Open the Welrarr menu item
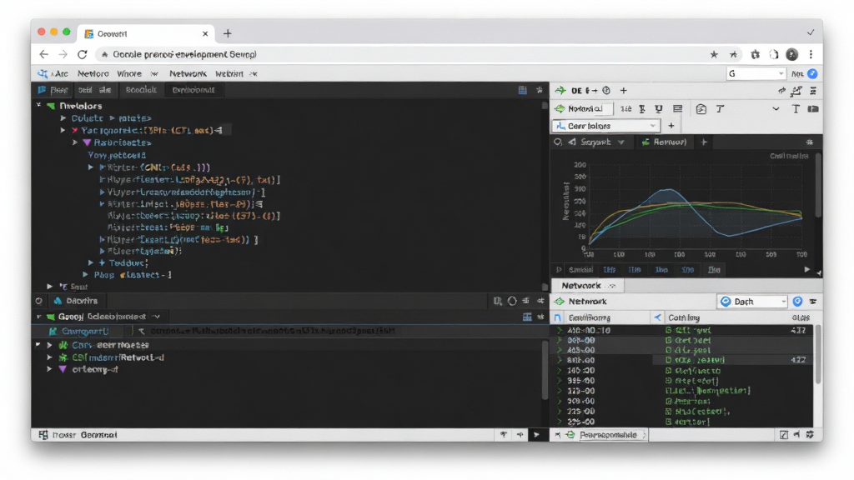This screenshot has height=480, width=854. click(235, 73)
